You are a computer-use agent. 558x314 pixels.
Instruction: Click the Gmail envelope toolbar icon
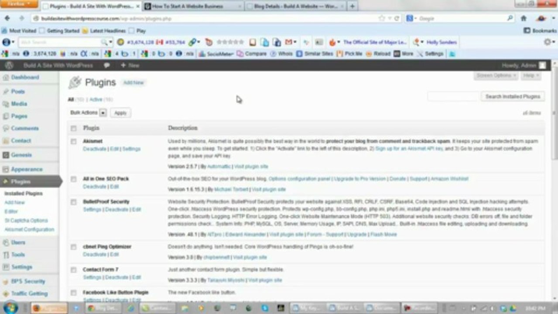coord(288,42)
